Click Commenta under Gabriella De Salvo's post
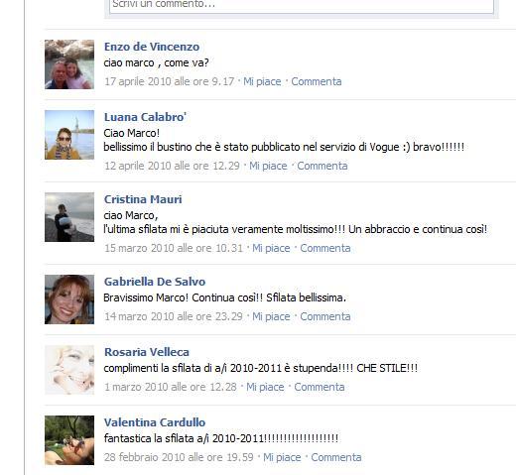Screen dimensions: 516x475 (325, 316)
